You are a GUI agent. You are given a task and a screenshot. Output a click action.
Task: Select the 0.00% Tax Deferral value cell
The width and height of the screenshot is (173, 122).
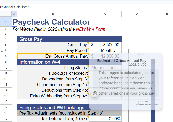(105, 119)
